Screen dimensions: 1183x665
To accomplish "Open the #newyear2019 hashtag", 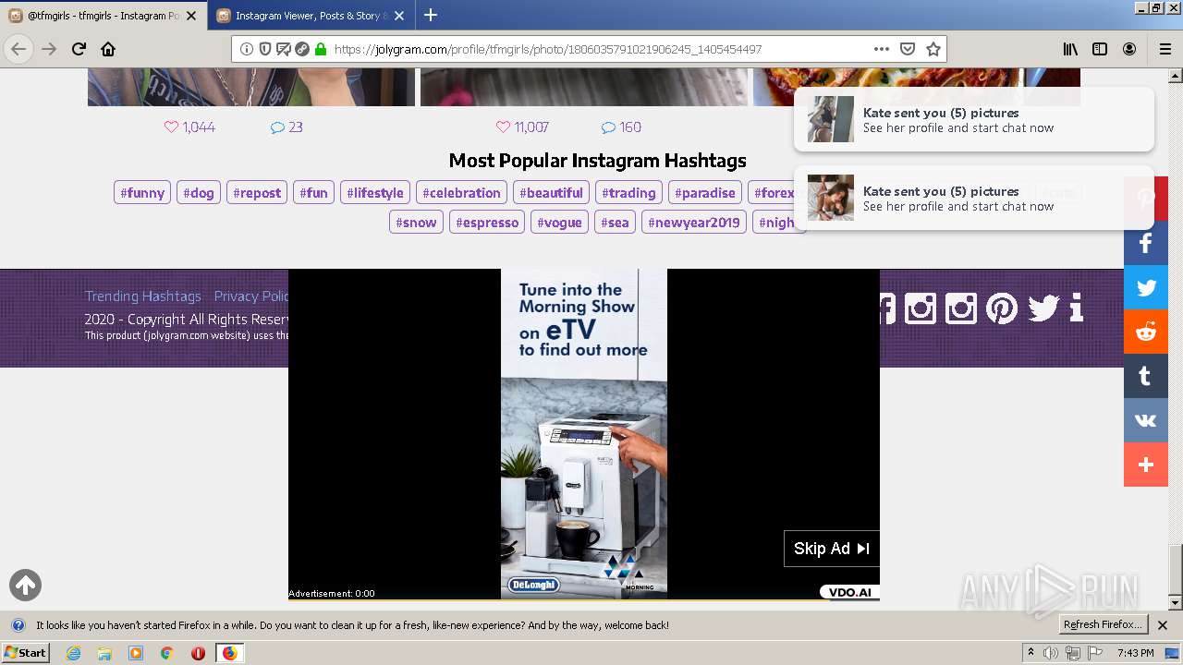I will point(694,223).
